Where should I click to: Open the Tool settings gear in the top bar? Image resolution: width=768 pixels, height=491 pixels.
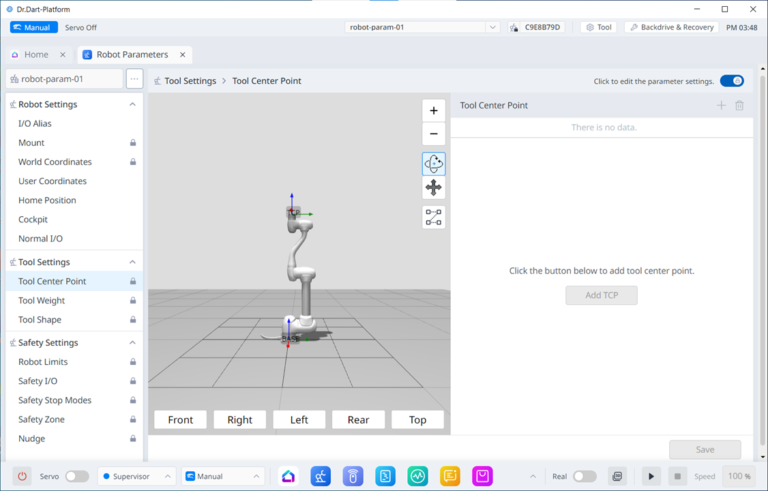tap(598, 27)
